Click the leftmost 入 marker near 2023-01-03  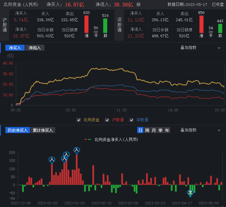(52, 159)
